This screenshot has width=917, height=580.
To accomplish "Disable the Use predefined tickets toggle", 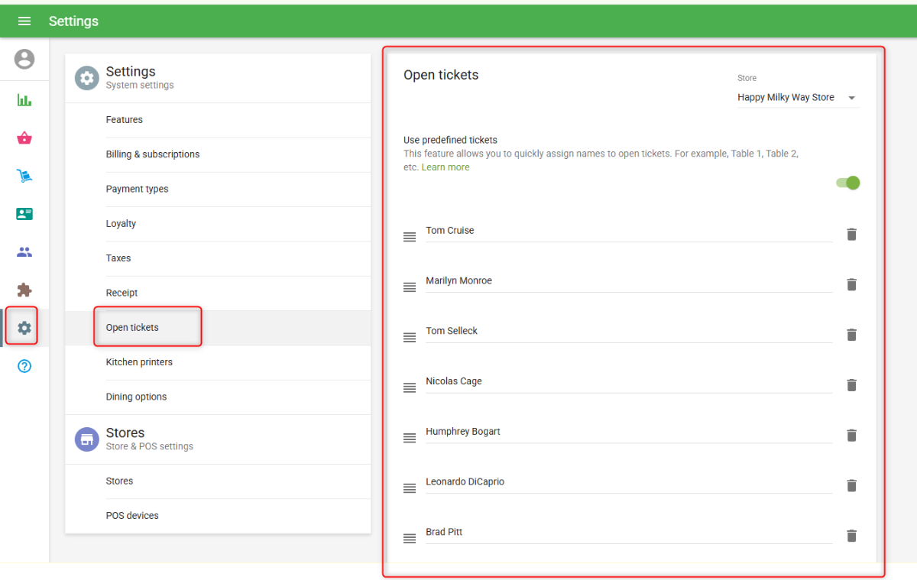I will click(848, 183).
